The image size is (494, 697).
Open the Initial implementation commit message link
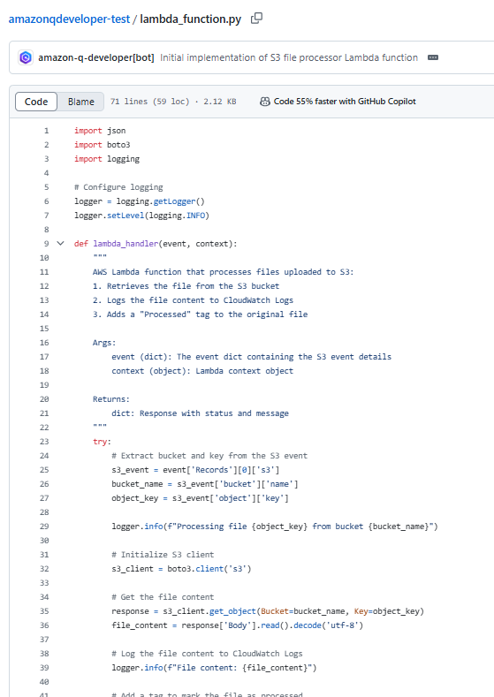click(x=289, y=57)
